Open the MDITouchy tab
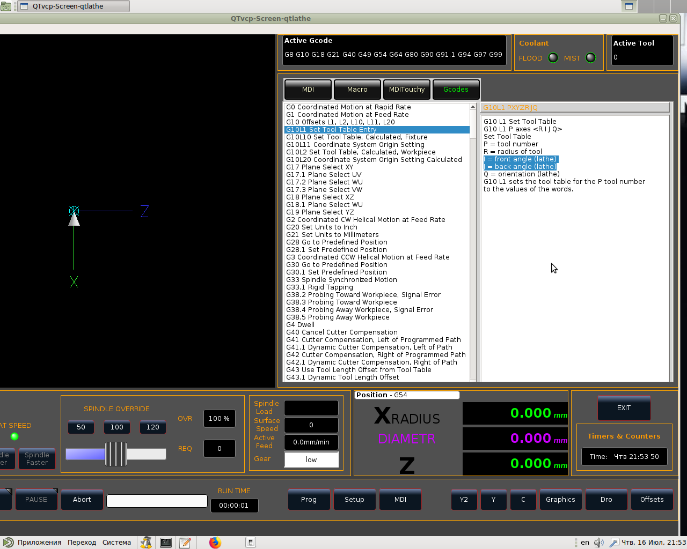This screenshot has width=687, height=549. 407,90
